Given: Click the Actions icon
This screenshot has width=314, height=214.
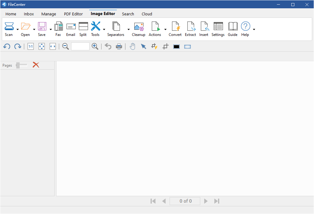Looking at the screenshot, I should coord(156,26).
